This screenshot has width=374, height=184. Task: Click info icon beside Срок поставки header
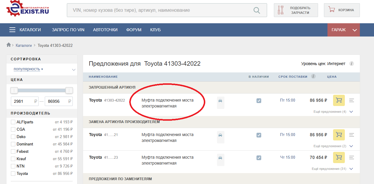click(x=313, y=77)
